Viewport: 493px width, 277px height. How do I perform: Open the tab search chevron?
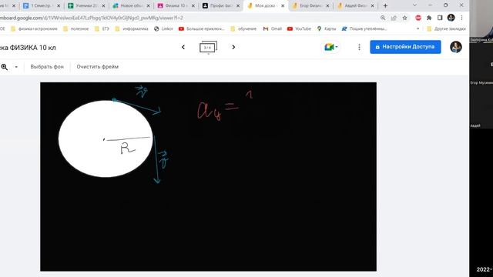(414, 5)
